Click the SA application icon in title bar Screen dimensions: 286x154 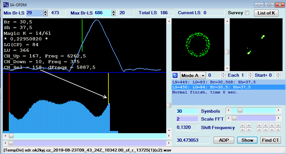click(x=6, y=5)
